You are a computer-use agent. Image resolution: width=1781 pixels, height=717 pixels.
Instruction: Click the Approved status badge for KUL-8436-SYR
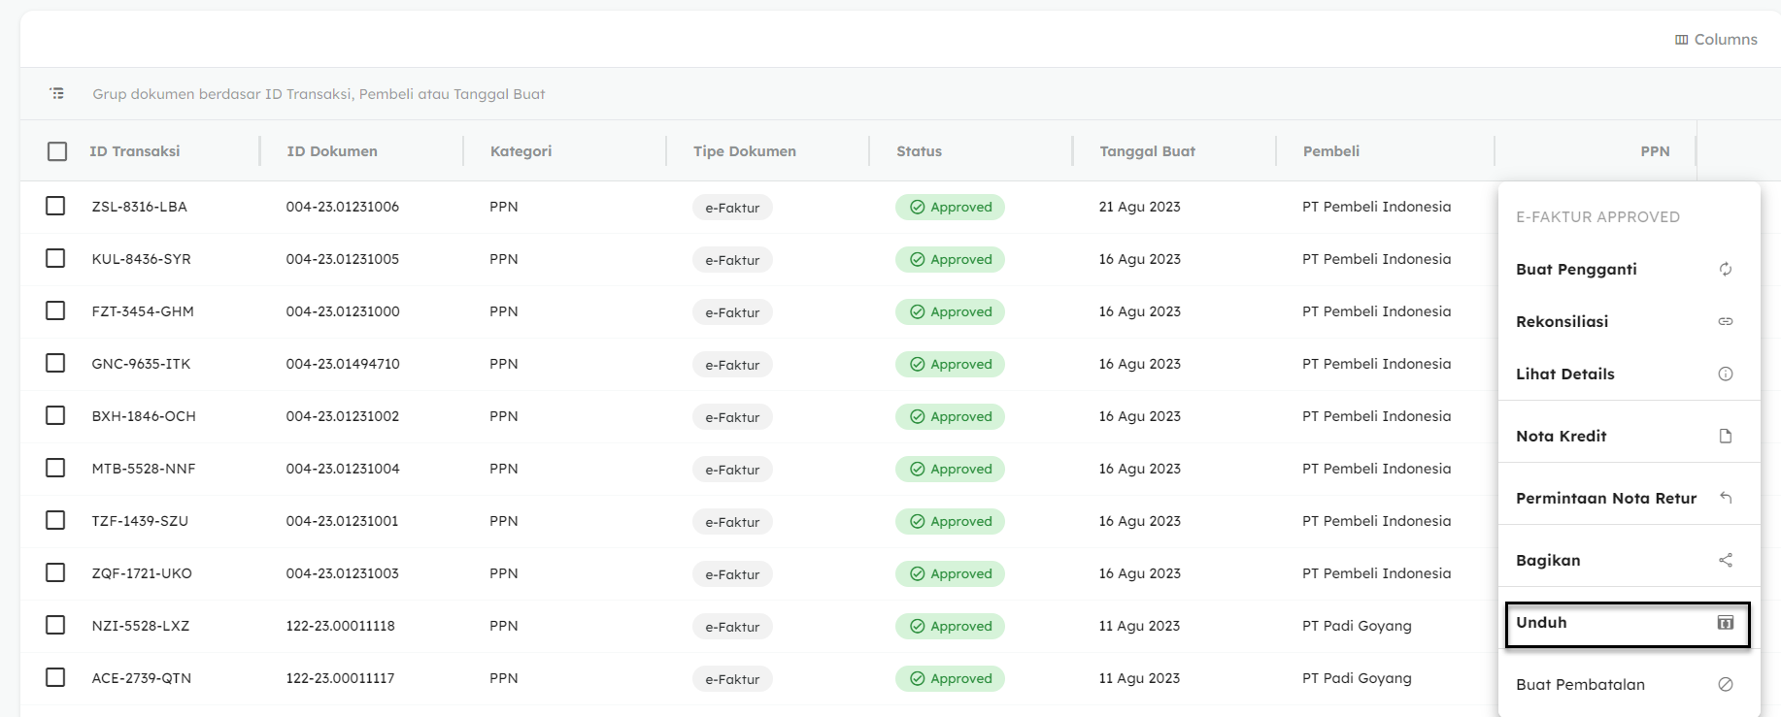coord(950,260)
